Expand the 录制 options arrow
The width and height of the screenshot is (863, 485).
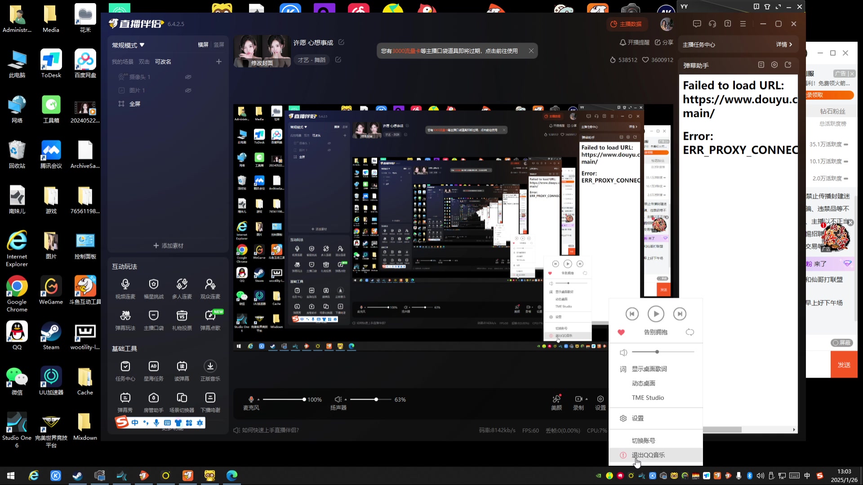pyautogui.click(x=587, y=399)
